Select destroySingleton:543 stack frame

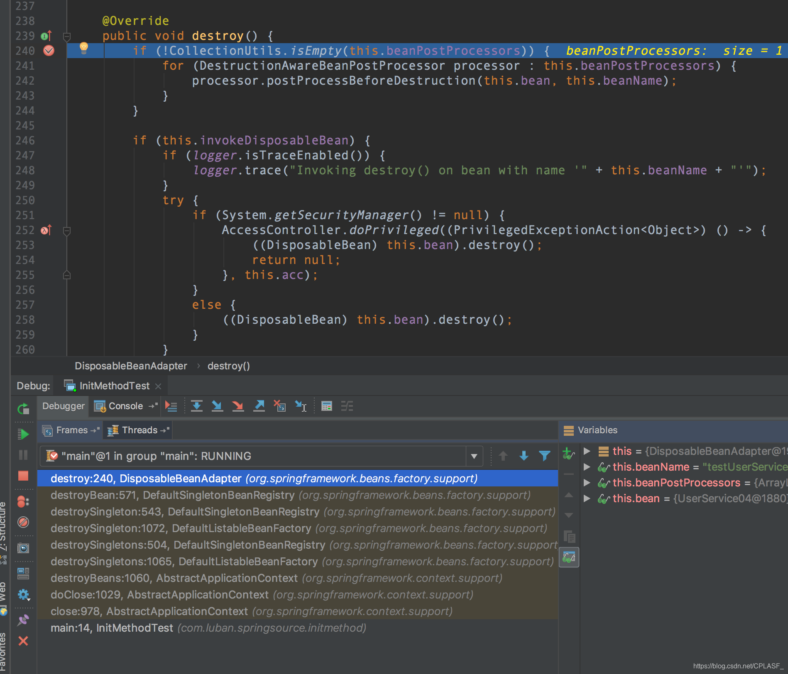tap(298, 512)
